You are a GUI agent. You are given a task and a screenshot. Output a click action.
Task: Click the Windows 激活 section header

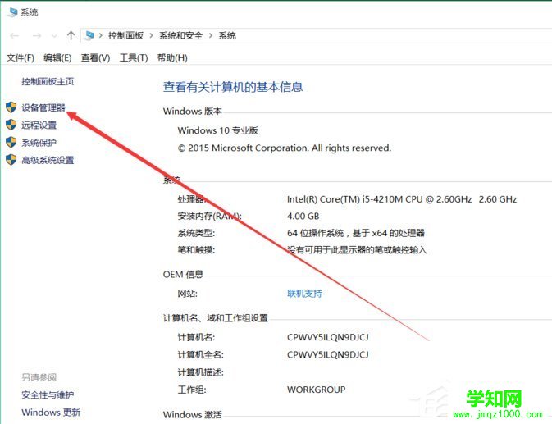coord(193,415)
